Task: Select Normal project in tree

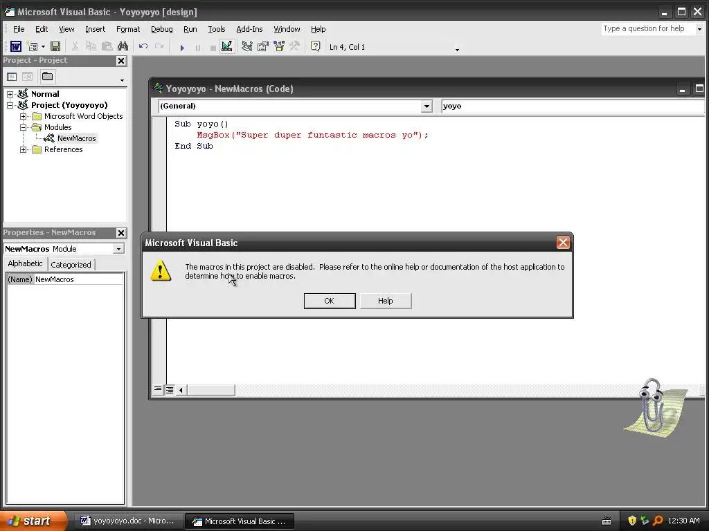Action: 45,94
